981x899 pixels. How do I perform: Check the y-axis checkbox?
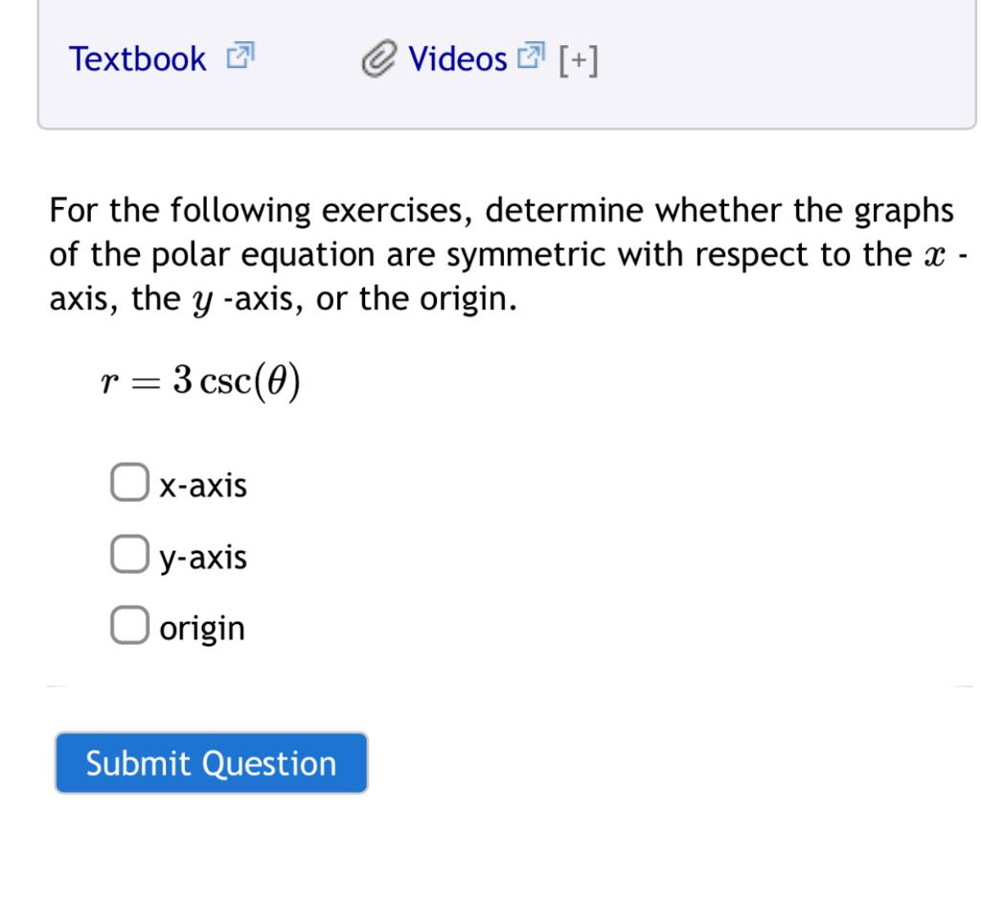[129, 553]
